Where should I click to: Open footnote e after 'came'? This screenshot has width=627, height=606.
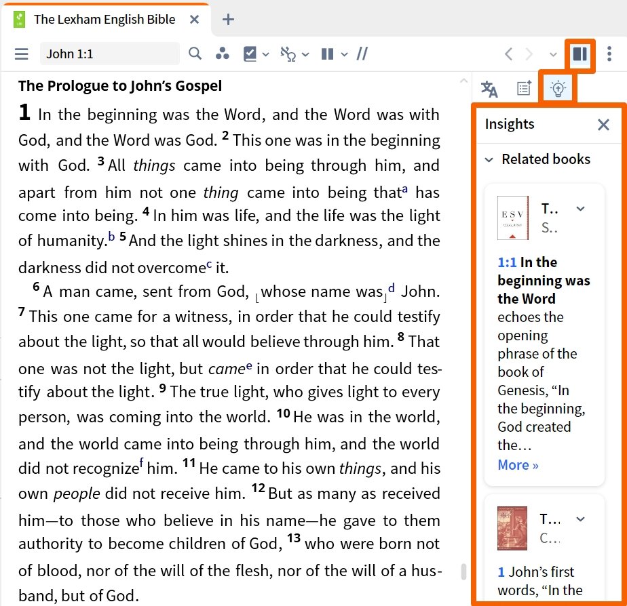click(249, 365)
